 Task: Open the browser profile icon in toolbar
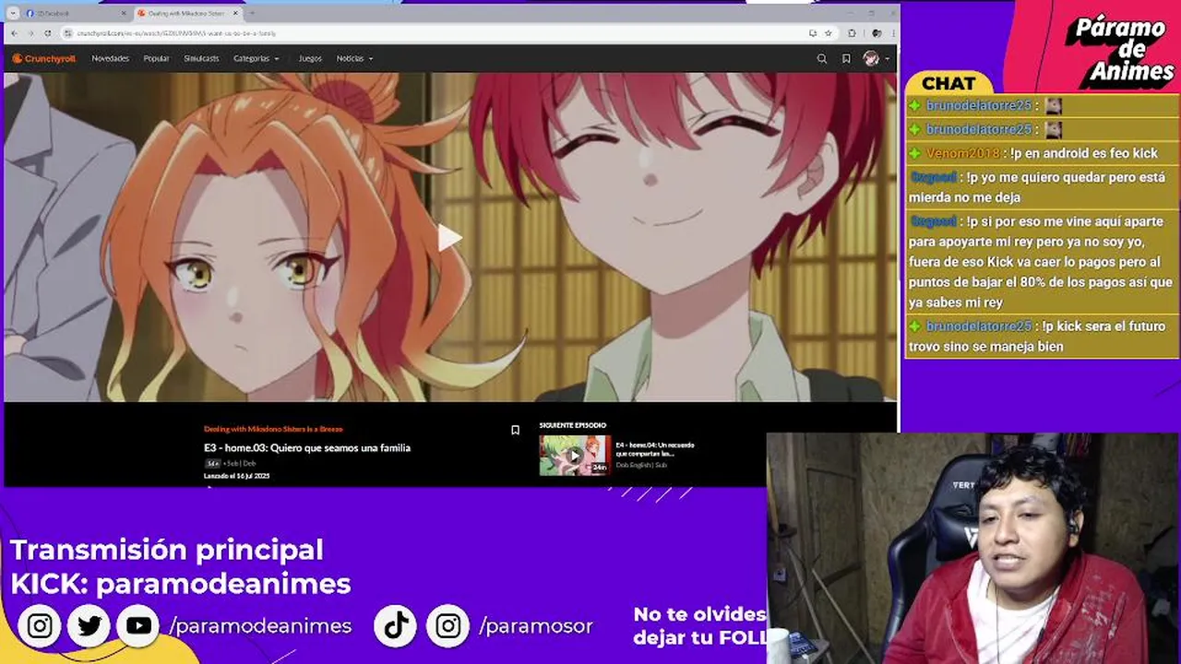point(876,33)
